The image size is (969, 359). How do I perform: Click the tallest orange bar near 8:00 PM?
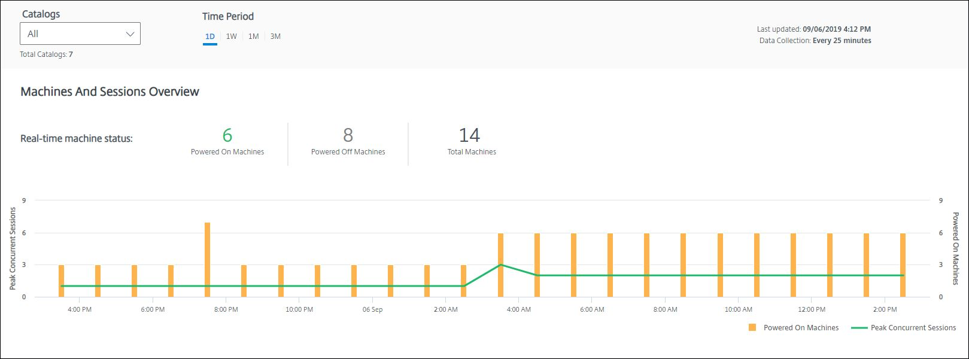click(x=208, y=260)
